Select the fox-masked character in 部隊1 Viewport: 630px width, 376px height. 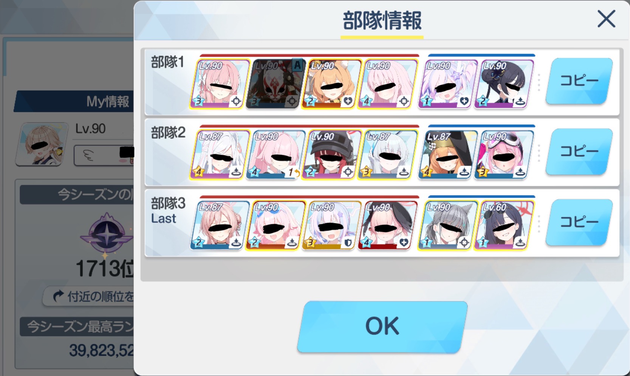275,84
